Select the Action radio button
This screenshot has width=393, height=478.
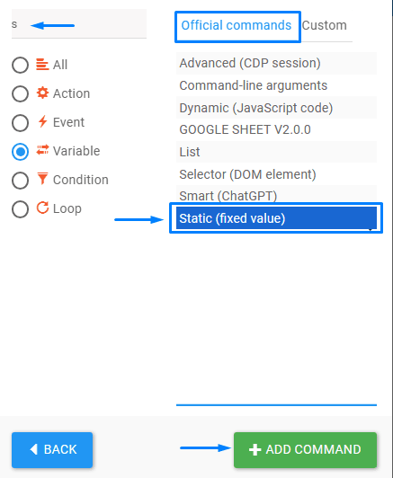[20, 93]
